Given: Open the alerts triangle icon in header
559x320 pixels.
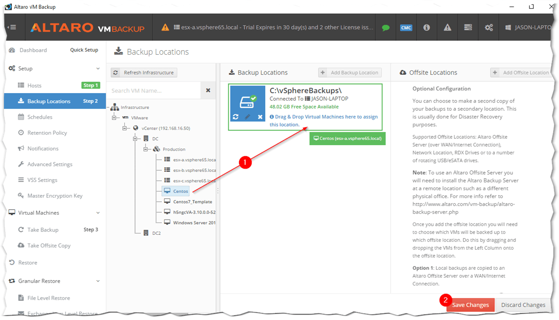Looking at the screenshot, I should coord(448,28).
